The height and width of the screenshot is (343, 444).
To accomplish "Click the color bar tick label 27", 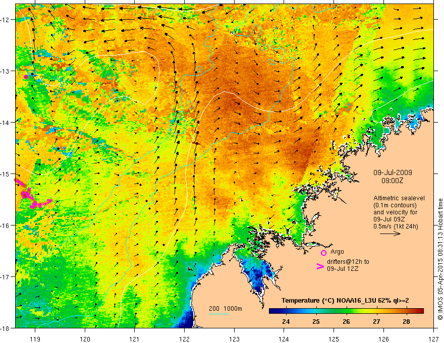I will click(x=376, y=322).
